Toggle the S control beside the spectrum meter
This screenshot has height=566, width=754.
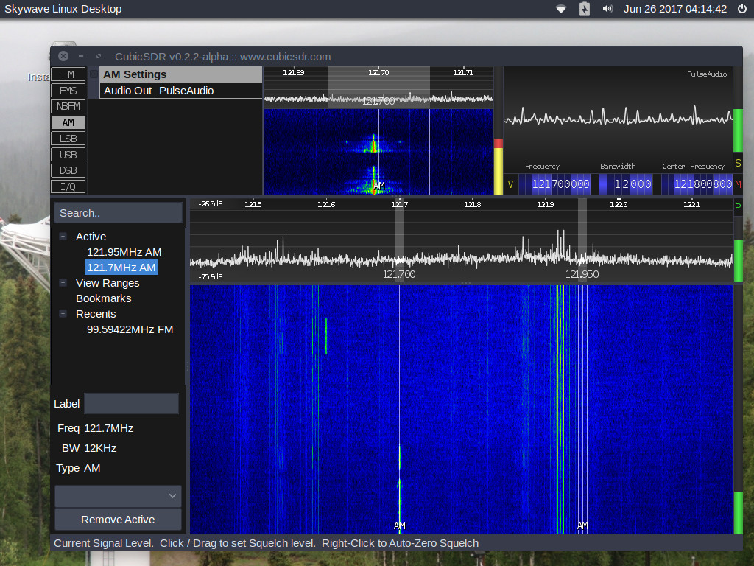tap(739, 164)
